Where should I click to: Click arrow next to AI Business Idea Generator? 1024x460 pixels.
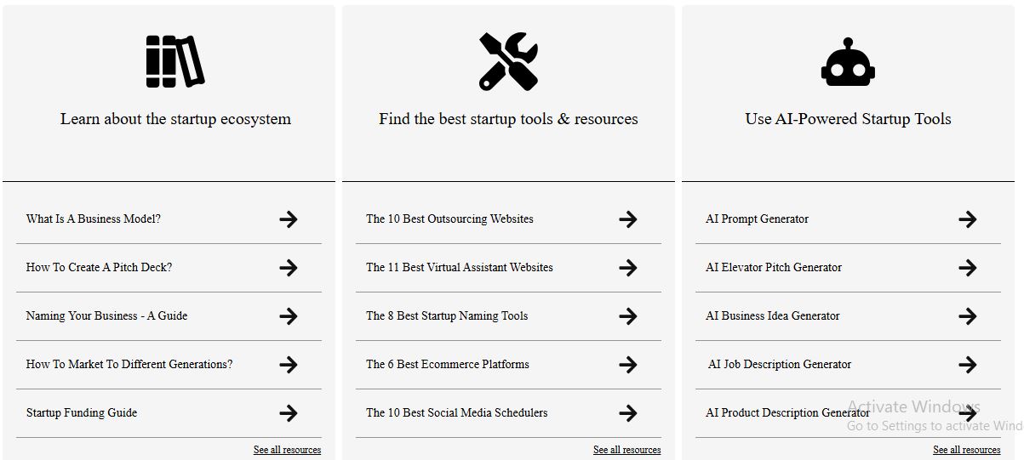(x=967, y=316)
